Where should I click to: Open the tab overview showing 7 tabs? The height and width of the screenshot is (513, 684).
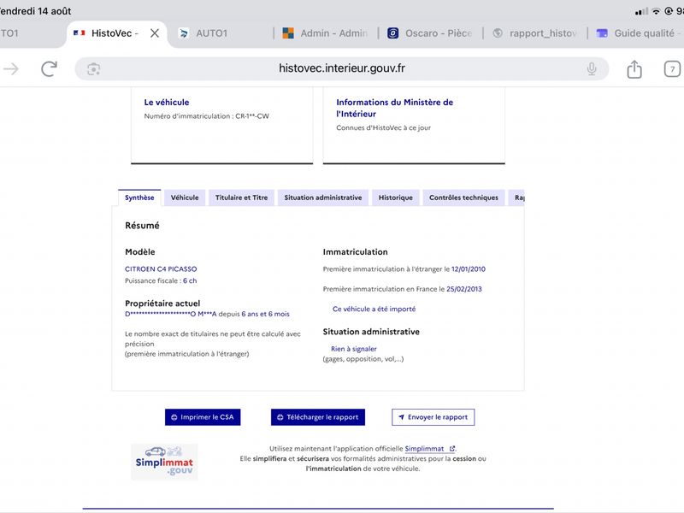coord(672,69)
